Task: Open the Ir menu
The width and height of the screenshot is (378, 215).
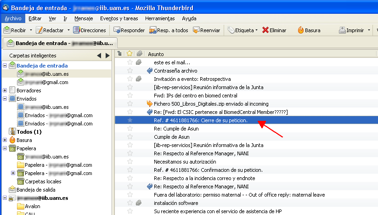Action: (x=65, y=18)
